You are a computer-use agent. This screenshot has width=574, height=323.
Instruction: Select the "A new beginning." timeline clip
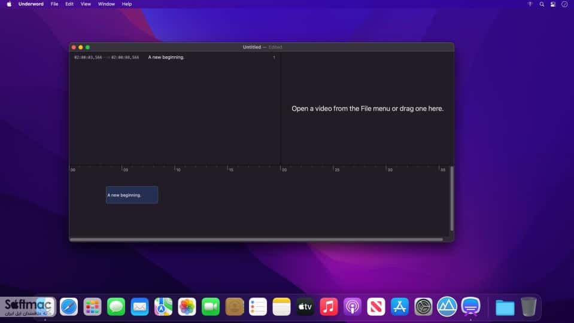pyautogui.click(x=132, y=195)
